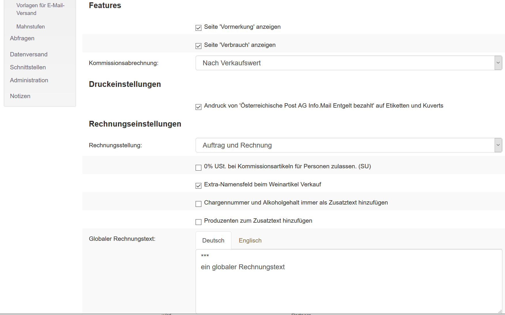Open the Abfragen menu item

(x=22, y=38)
